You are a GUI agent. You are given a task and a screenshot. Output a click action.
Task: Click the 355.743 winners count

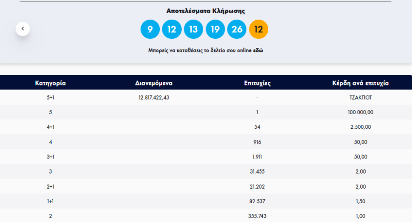[x=258, y=216]
